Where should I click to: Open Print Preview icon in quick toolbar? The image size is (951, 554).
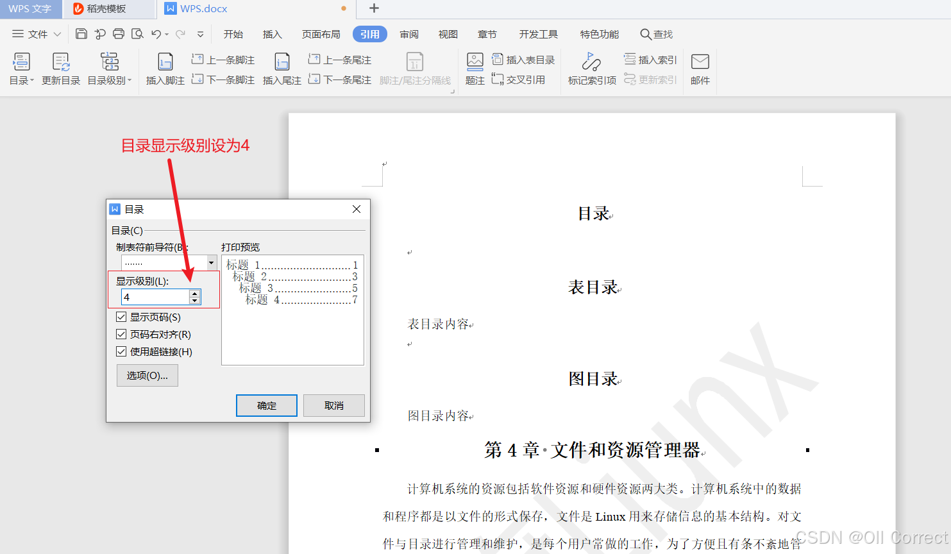(x=137, y=34)
